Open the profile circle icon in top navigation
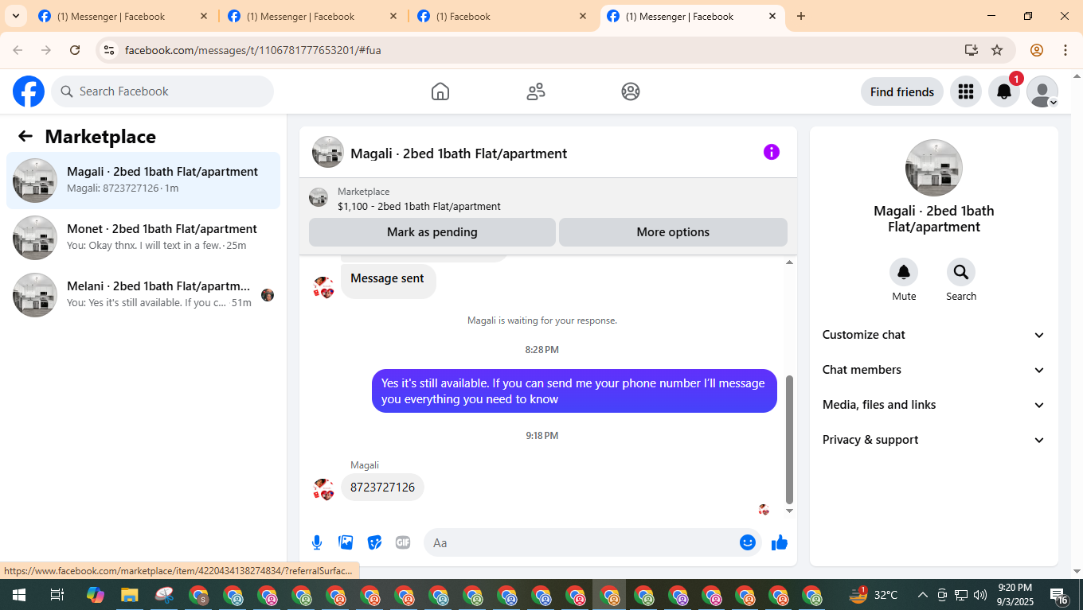Image resolution: width=1083 pixels, height=610 pixels. point(631,91)
